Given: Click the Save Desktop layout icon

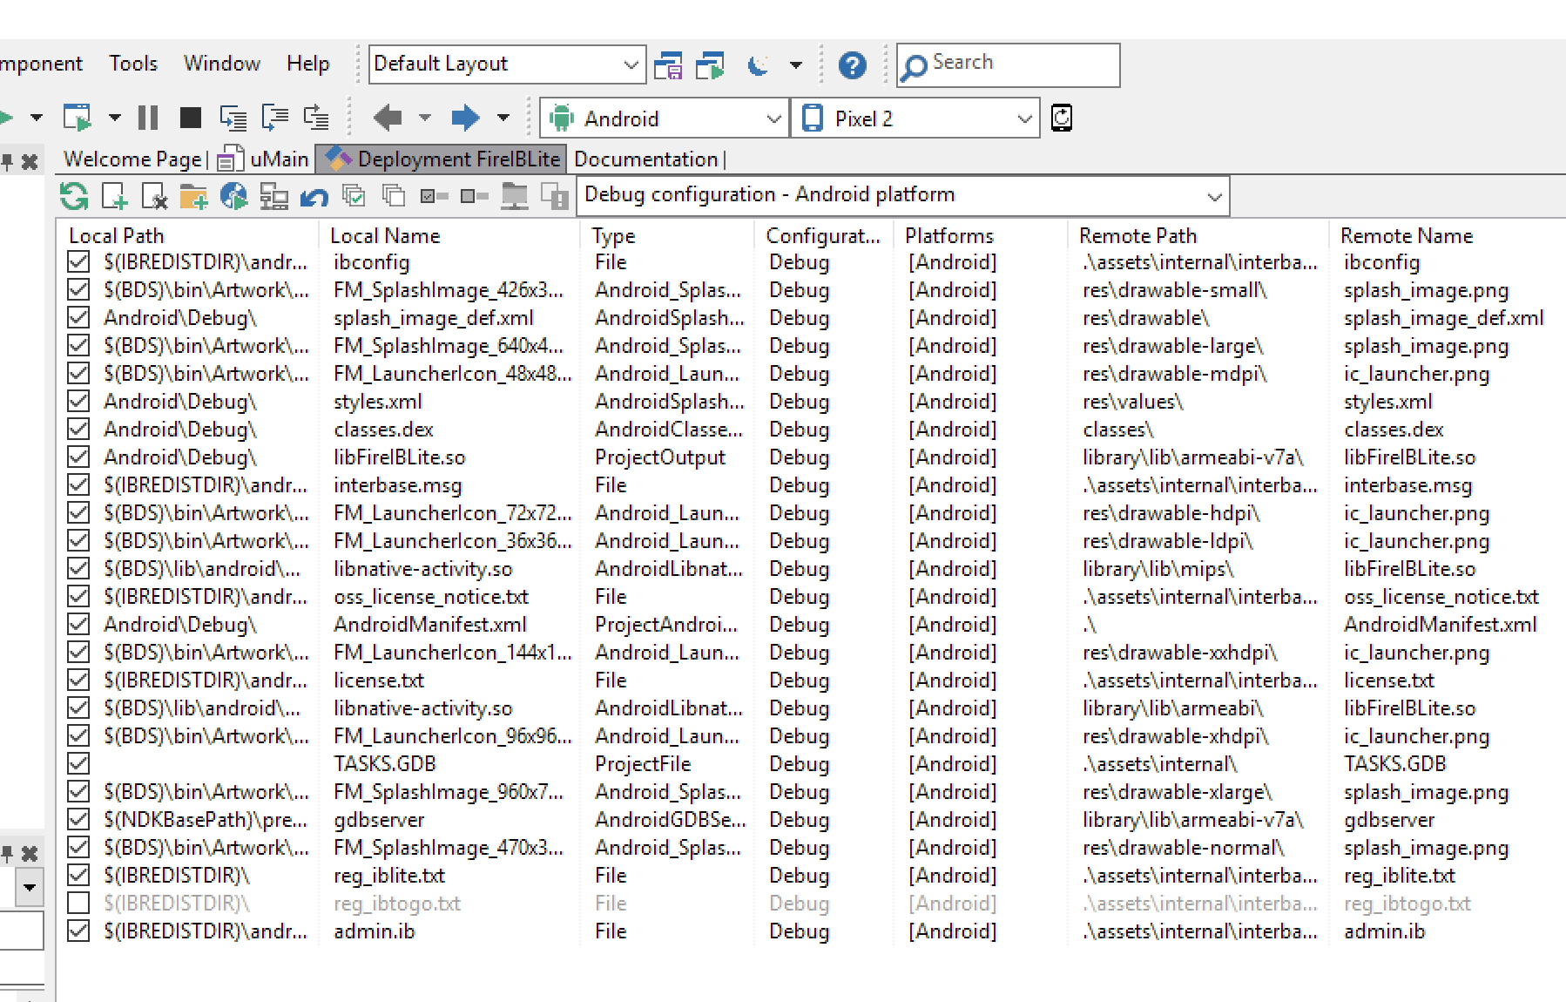Looking at the screenshot, I should click(x=668, y=65).
